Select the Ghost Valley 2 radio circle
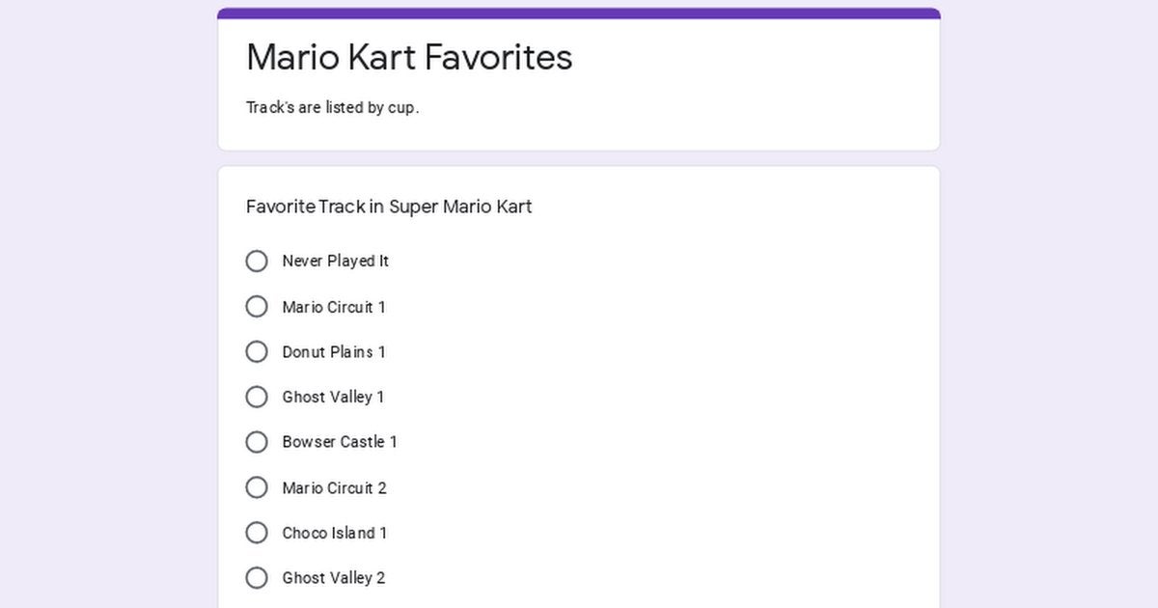This screenshot has height=608, width=1158. click(257, 578)
